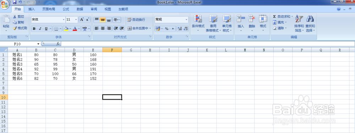Switch to the 视图 ribbon tab
355x133 pixels.
coord(108,9)
